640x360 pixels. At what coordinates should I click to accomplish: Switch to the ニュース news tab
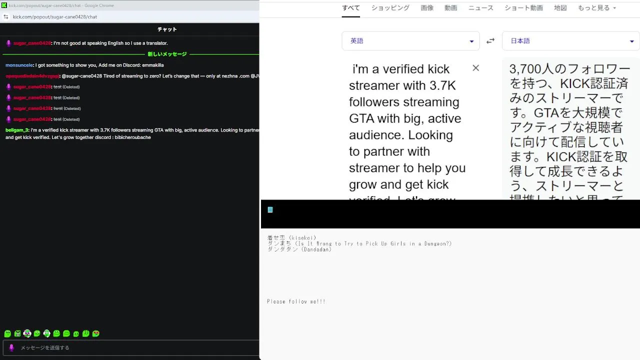point(481,8)
